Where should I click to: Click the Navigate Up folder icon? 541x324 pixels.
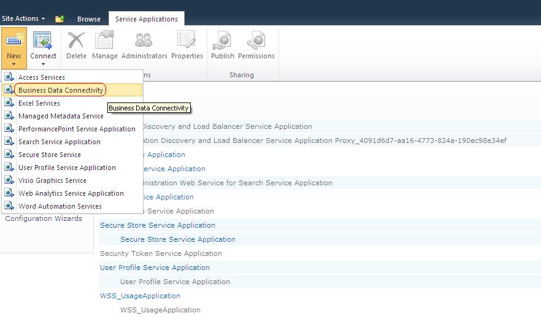tap(60, 18)
